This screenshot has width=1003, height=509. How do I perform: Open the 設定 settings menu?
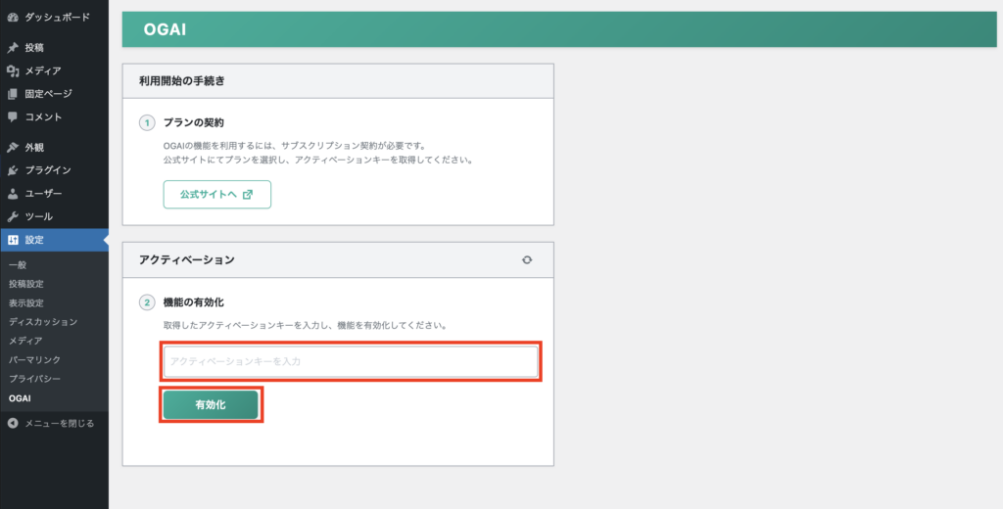pyautogui.click(x=34, y=240)
